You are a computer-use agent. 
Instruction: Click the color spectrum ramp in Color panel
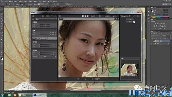[160, 17]
